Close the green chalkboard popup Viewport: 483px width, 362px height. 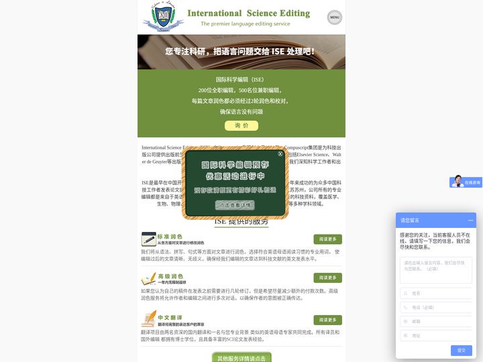tap(280, 154)
